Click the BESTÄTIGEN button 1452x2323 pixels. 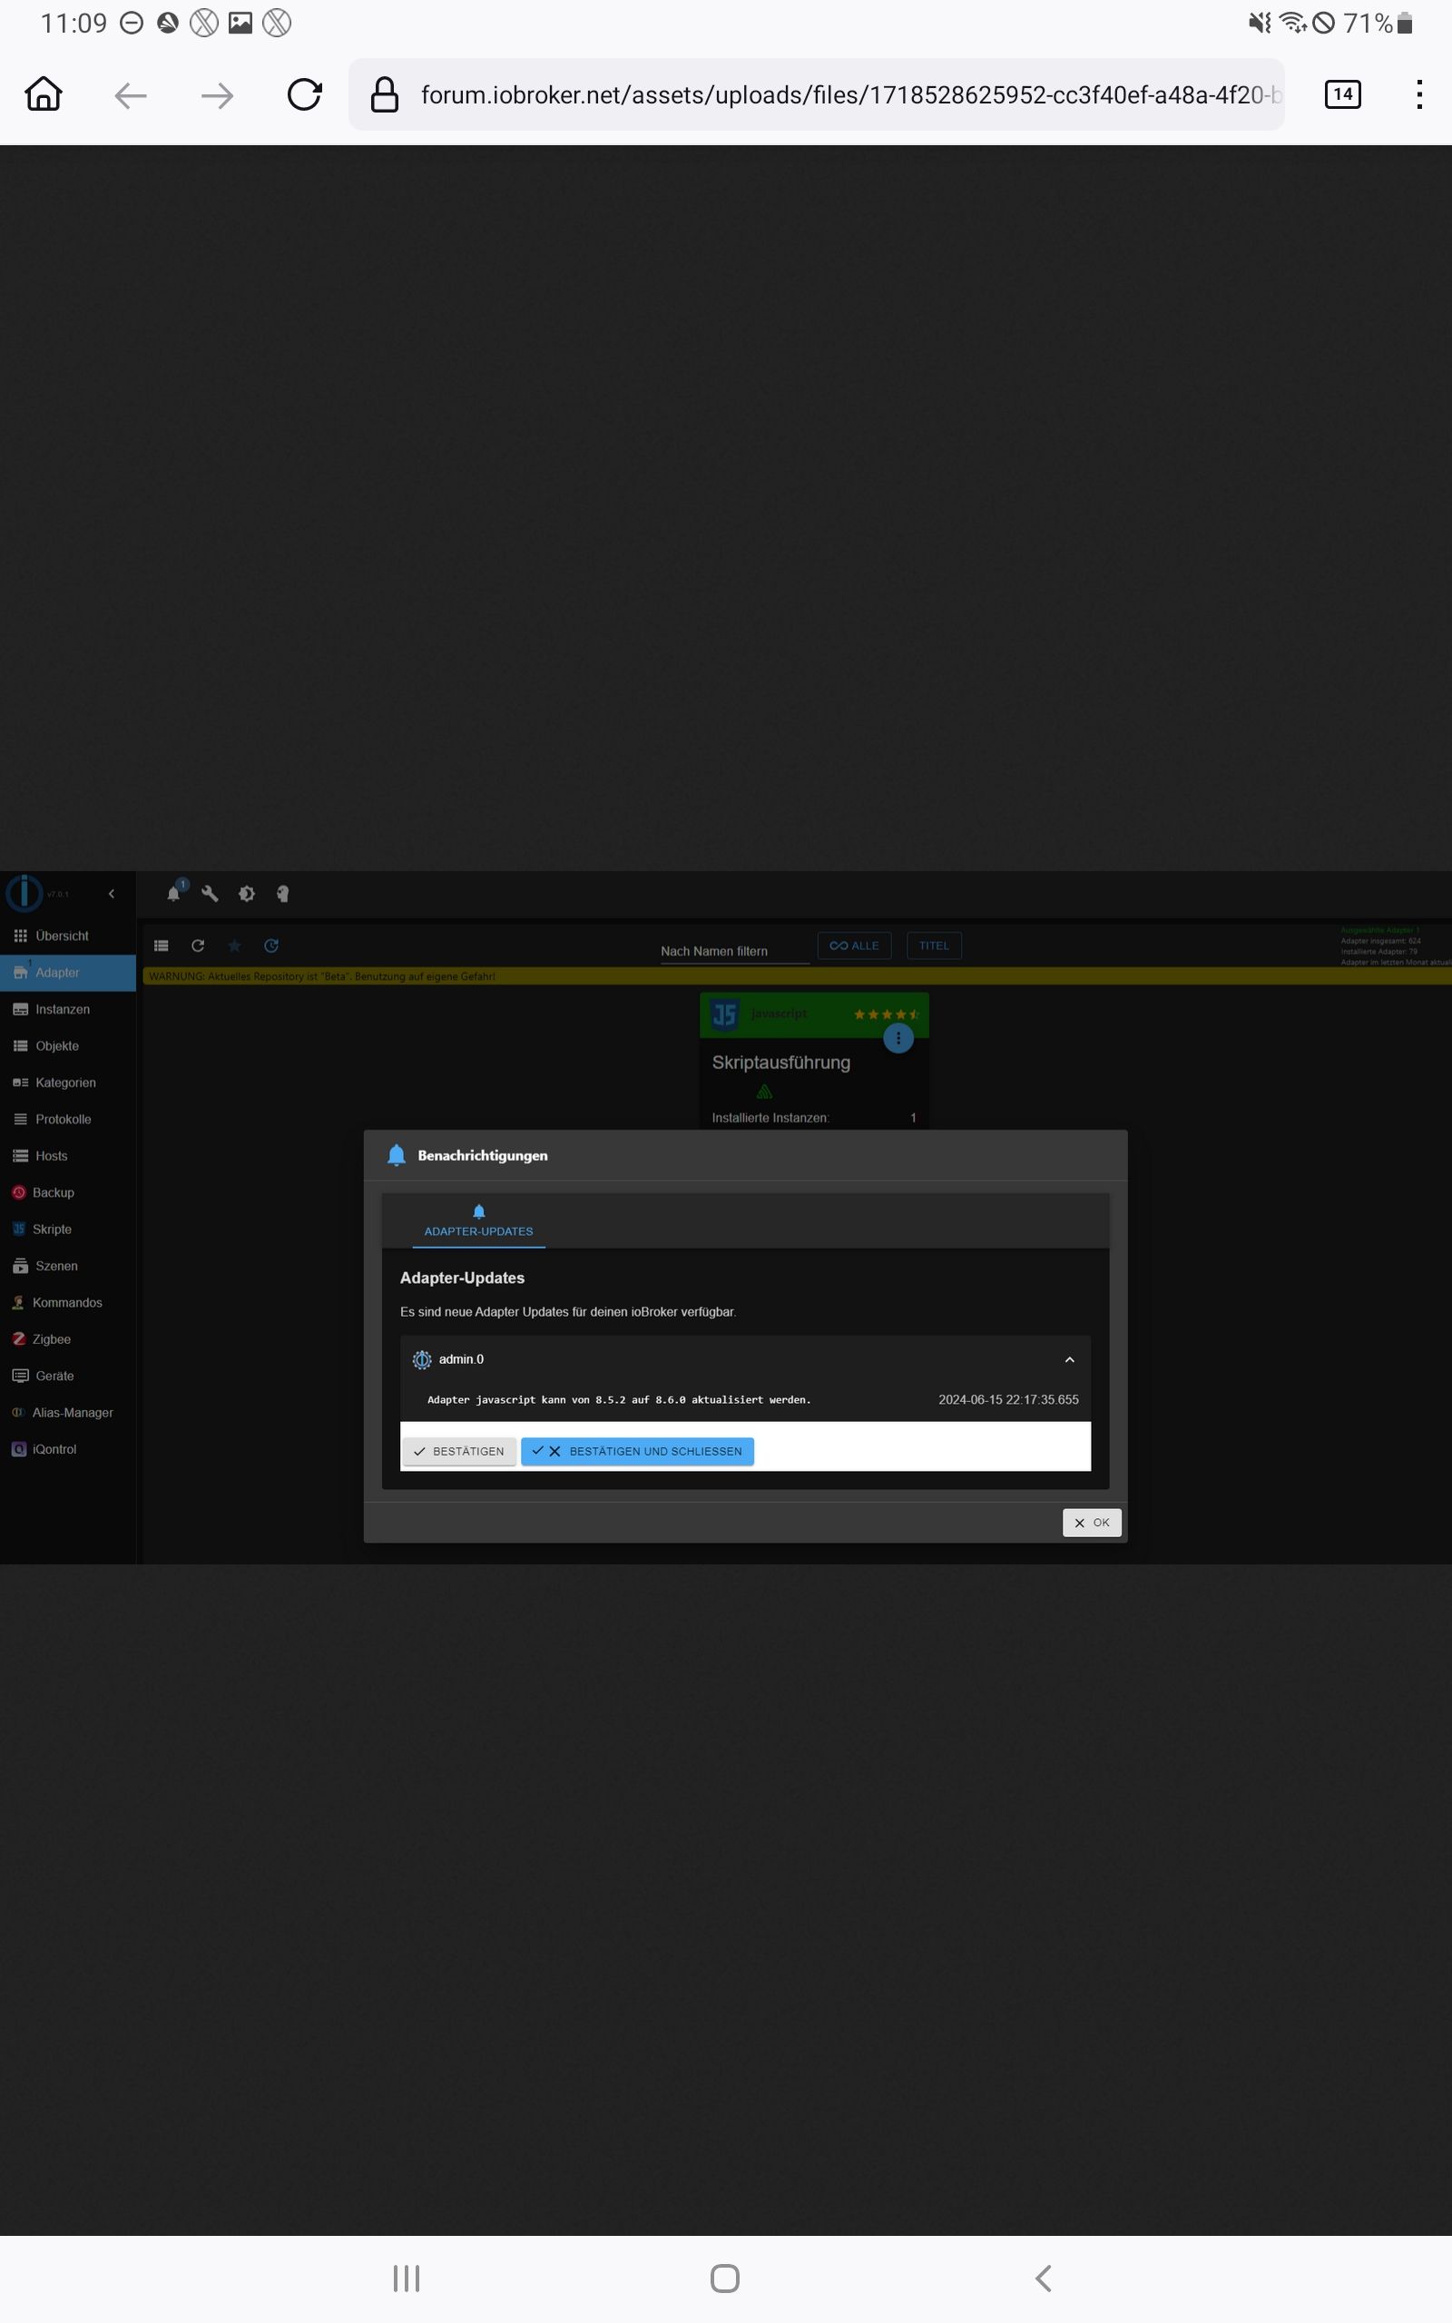pyautogui.click(x=459, y=1451)
